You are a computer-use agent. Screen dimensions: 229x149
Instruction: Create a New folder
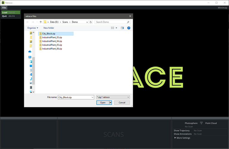[49, 28]
